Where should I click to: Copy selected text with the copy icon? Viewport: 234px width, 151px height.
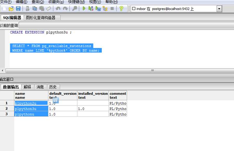tap(35, 9)
